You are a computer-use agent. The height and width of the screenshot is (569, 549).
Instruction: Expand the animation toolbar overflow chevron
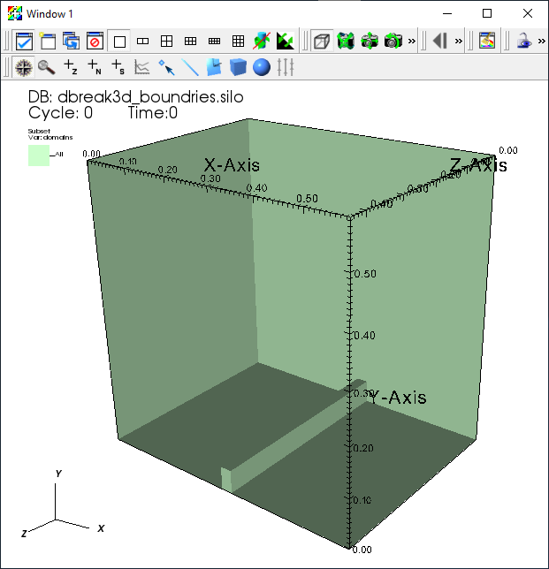pos(459,41)
